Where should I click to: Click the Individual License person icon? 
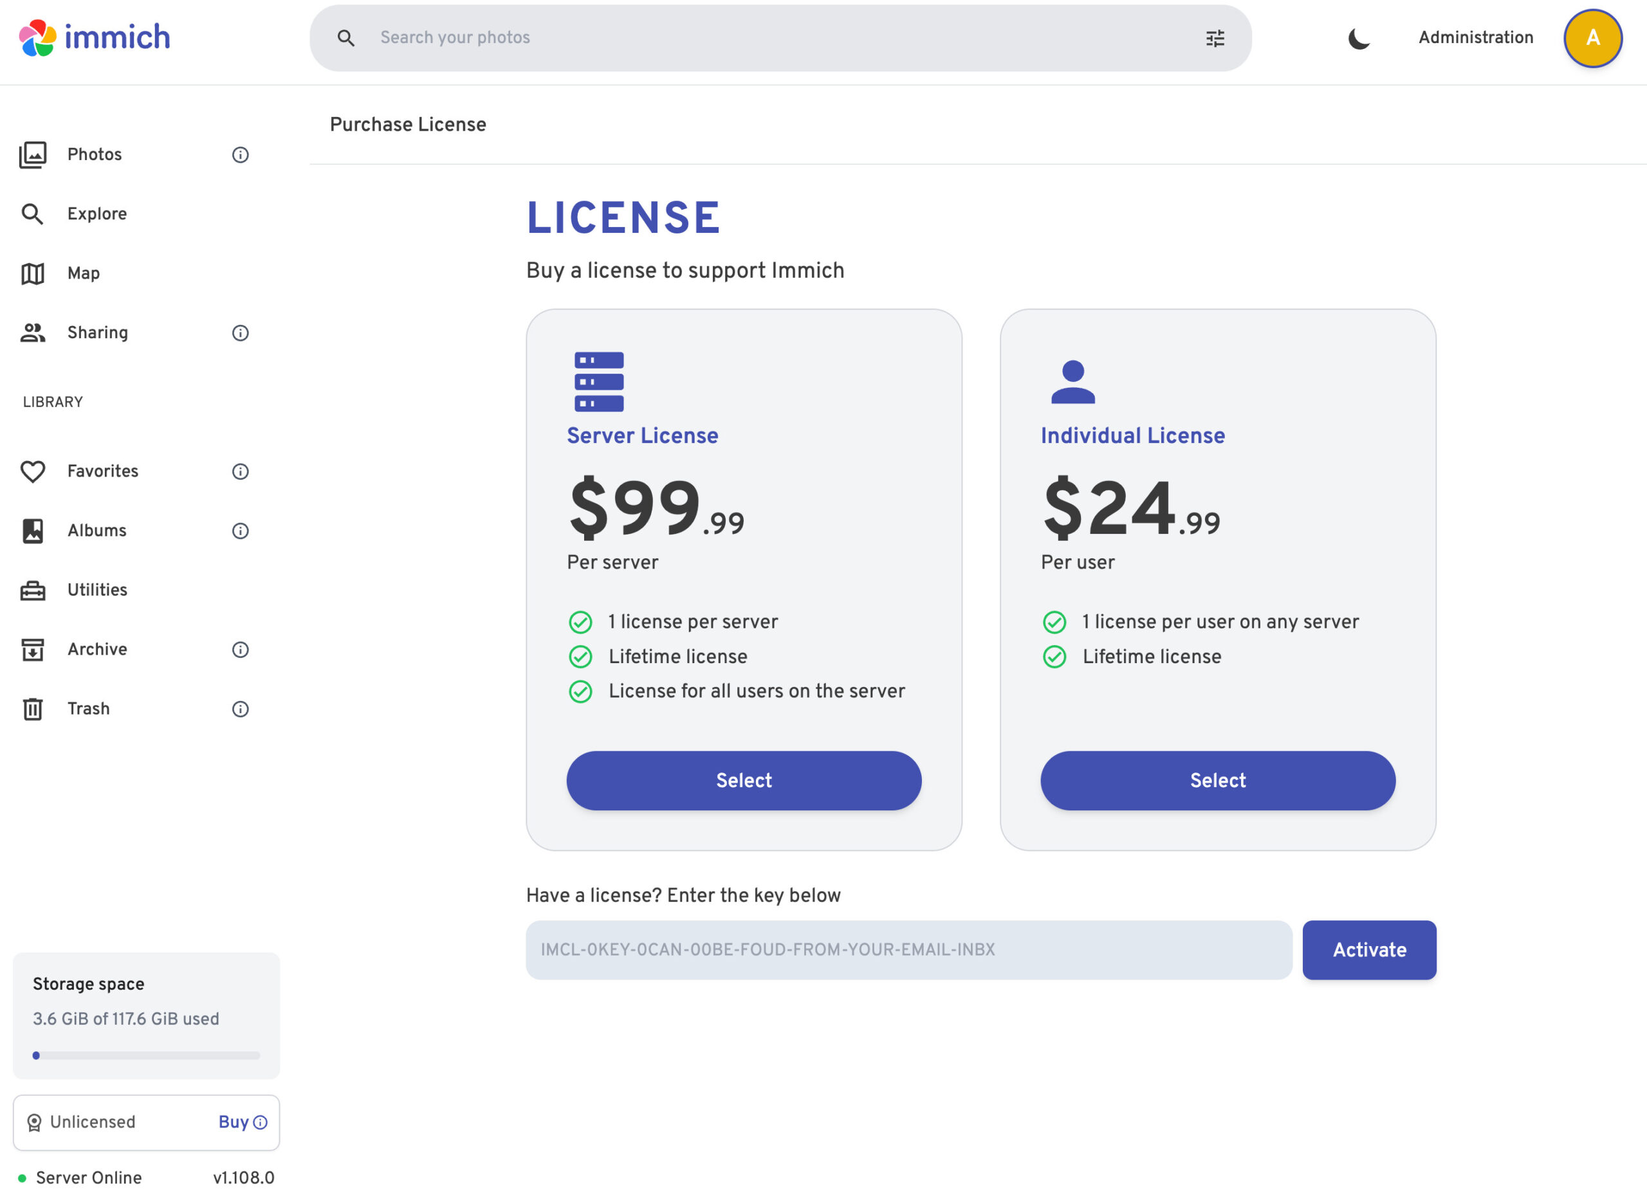[1072, 382]
